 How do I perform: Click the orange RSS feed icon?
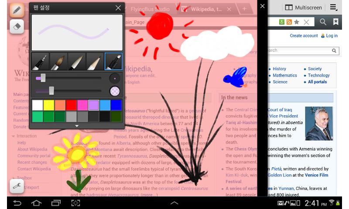289,22
